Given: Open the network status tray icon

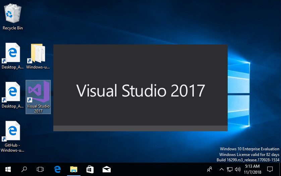Looking at the screenshot, I should [x=230, y=169].
